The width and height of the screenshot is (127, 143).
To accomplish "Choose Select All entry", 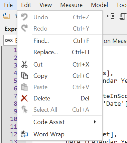I will [x=60, y=110].
